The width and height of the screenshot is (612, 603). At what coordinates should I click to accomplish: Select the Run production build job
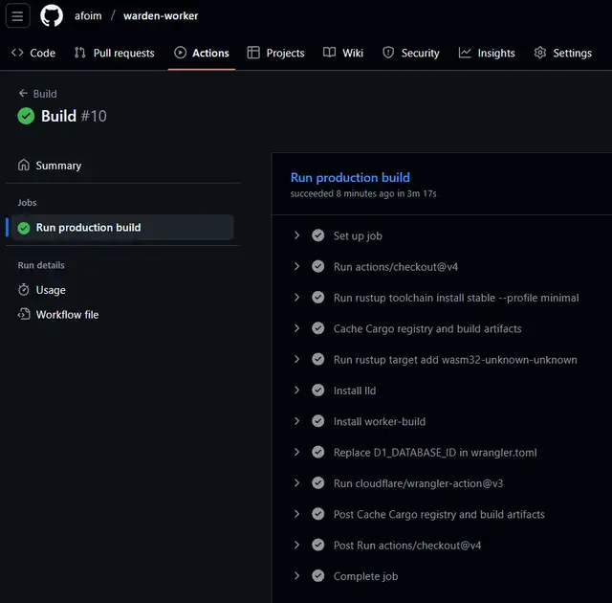[x=88, y=228]
